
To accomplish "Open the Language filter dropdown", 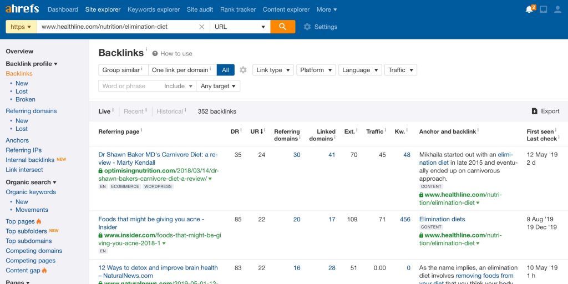I will coord(360,70).
